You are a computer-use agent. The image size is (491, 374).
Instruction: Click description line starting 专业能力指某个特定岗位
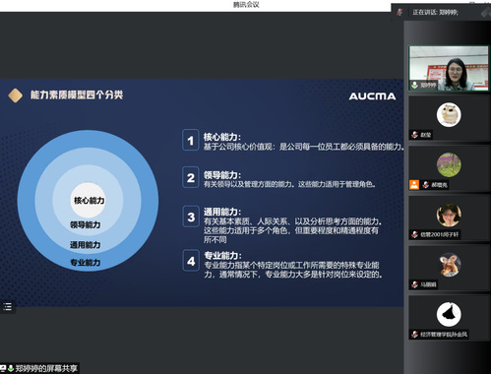(291, 265)
